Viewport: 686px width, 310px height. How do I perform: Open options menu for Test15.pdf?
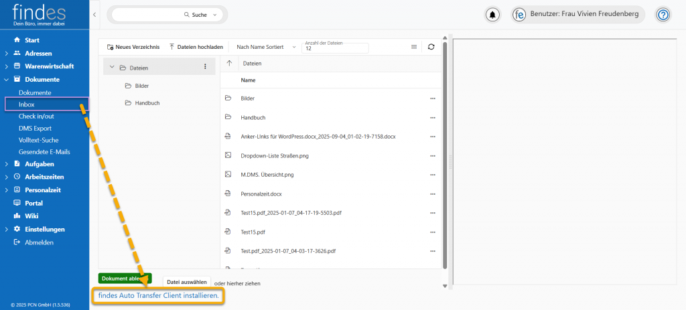tap(433, 232)
